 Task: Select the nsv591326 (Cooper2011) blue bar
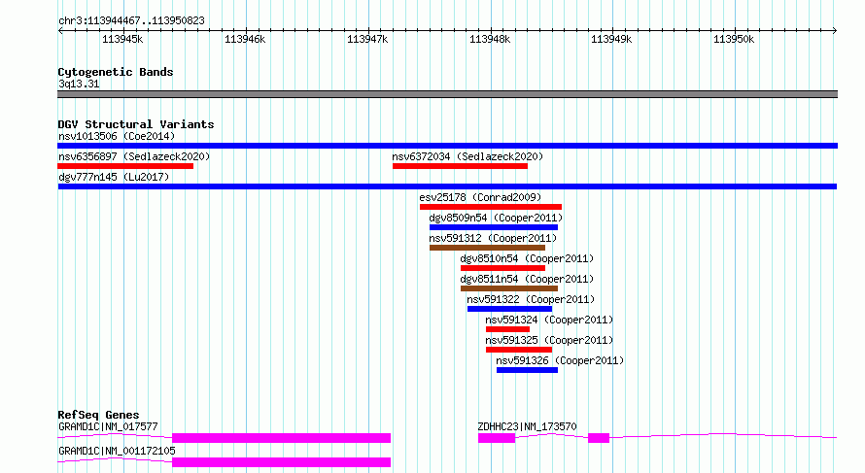(527, 370)
